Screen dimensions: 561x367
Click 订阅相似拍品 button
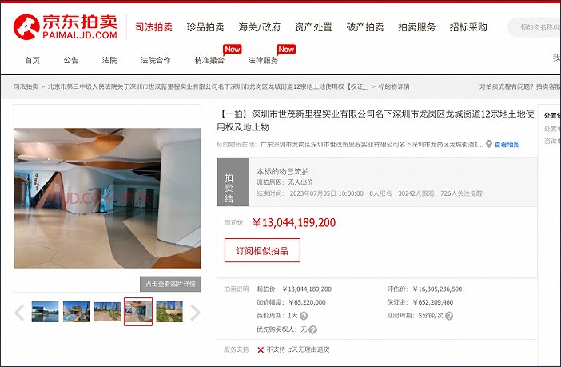pyautogui.click(x=262, y=250)
